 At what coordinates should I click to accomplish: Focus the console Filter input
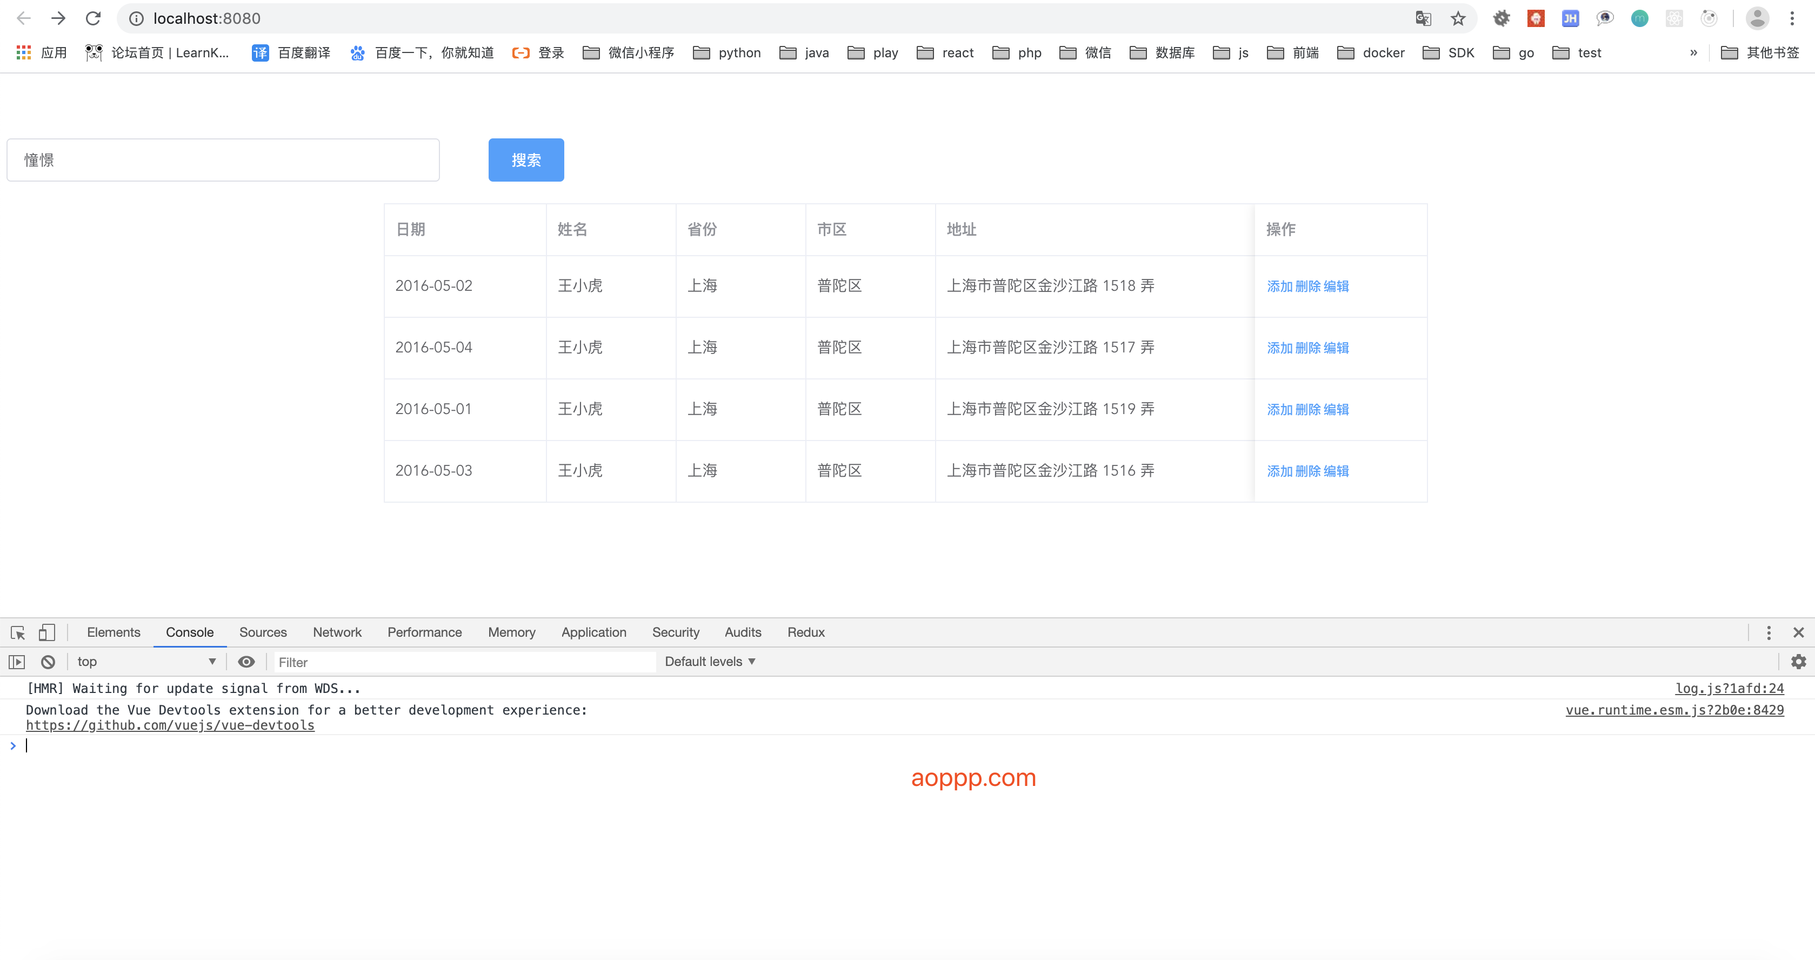[x=464, y=662]
